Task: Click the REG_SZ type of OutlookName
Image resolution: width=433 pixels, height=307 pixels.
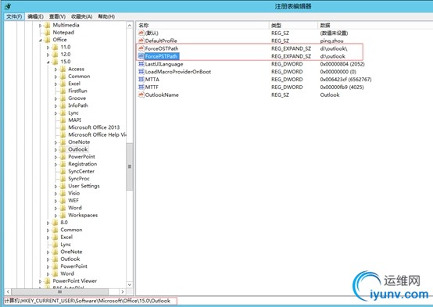Action: click(x=280, y=95)
